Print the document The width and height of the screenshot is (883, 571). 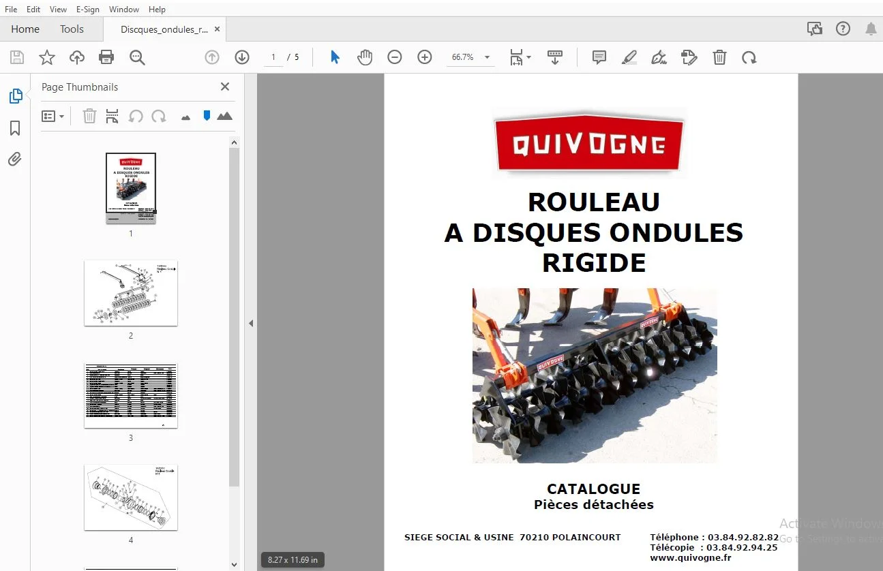click(106, 57)
